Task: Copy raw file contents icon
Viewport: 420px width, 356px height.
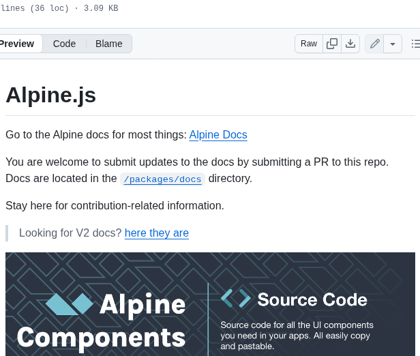Action: point(332,44)
